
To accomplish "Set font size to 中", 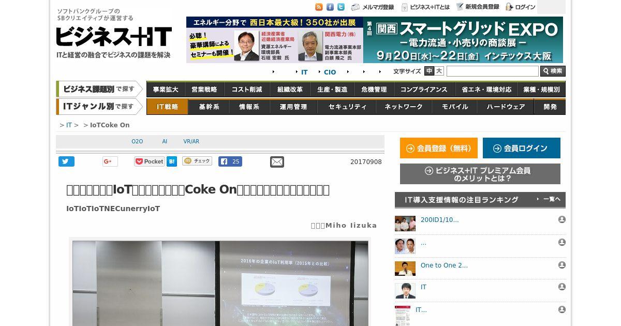I will click(429, 71).
